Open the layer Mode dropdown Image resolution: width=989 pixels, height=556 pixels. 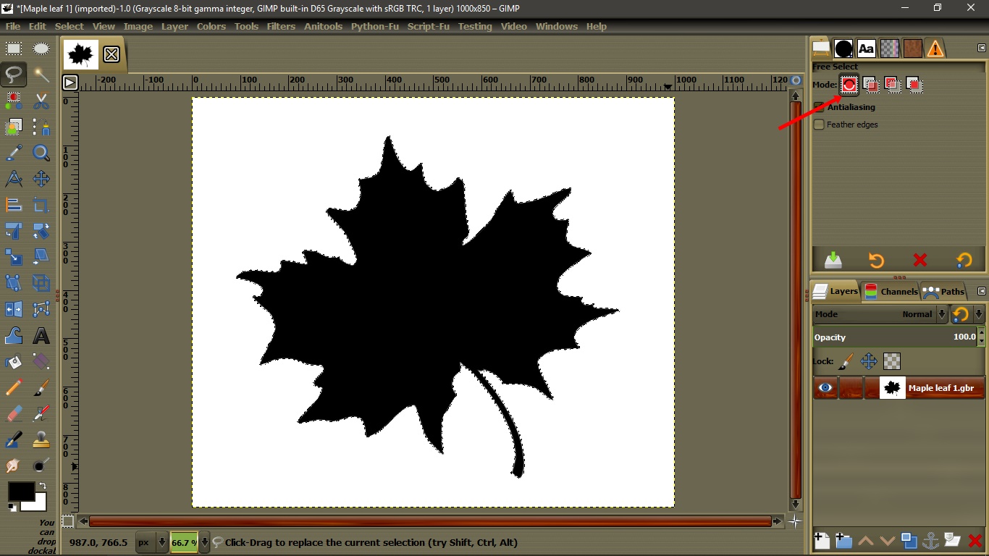pyautogui.click(x=941, y=314)
